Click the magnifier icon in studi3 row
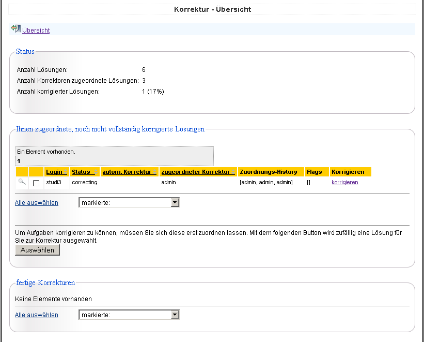This screenshot has width=424, height=342. pyautogui.click(x=22, y=182)
